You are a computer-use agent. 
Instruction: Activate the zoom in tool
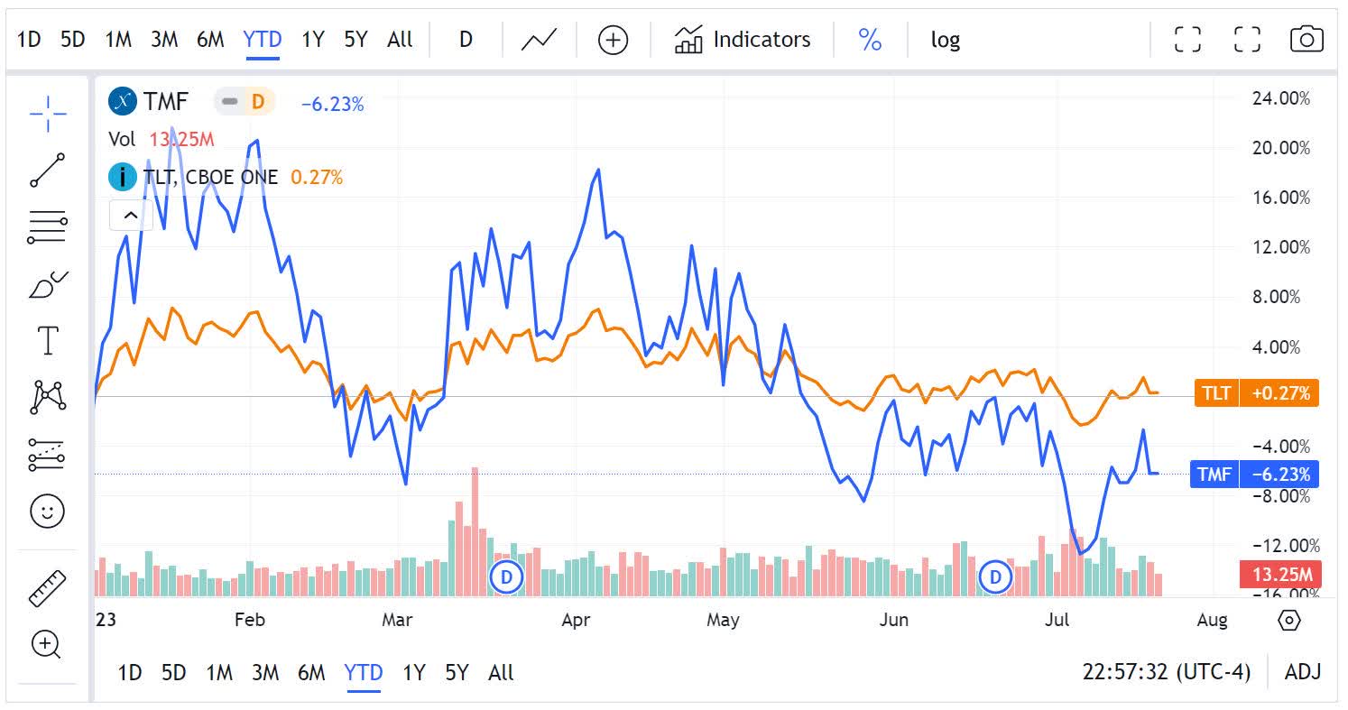46,644
